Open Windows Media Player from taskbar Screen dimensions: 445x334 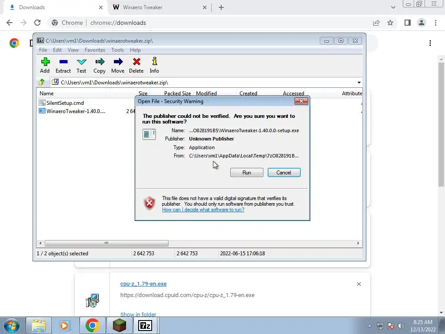click(x=65, y=325)
